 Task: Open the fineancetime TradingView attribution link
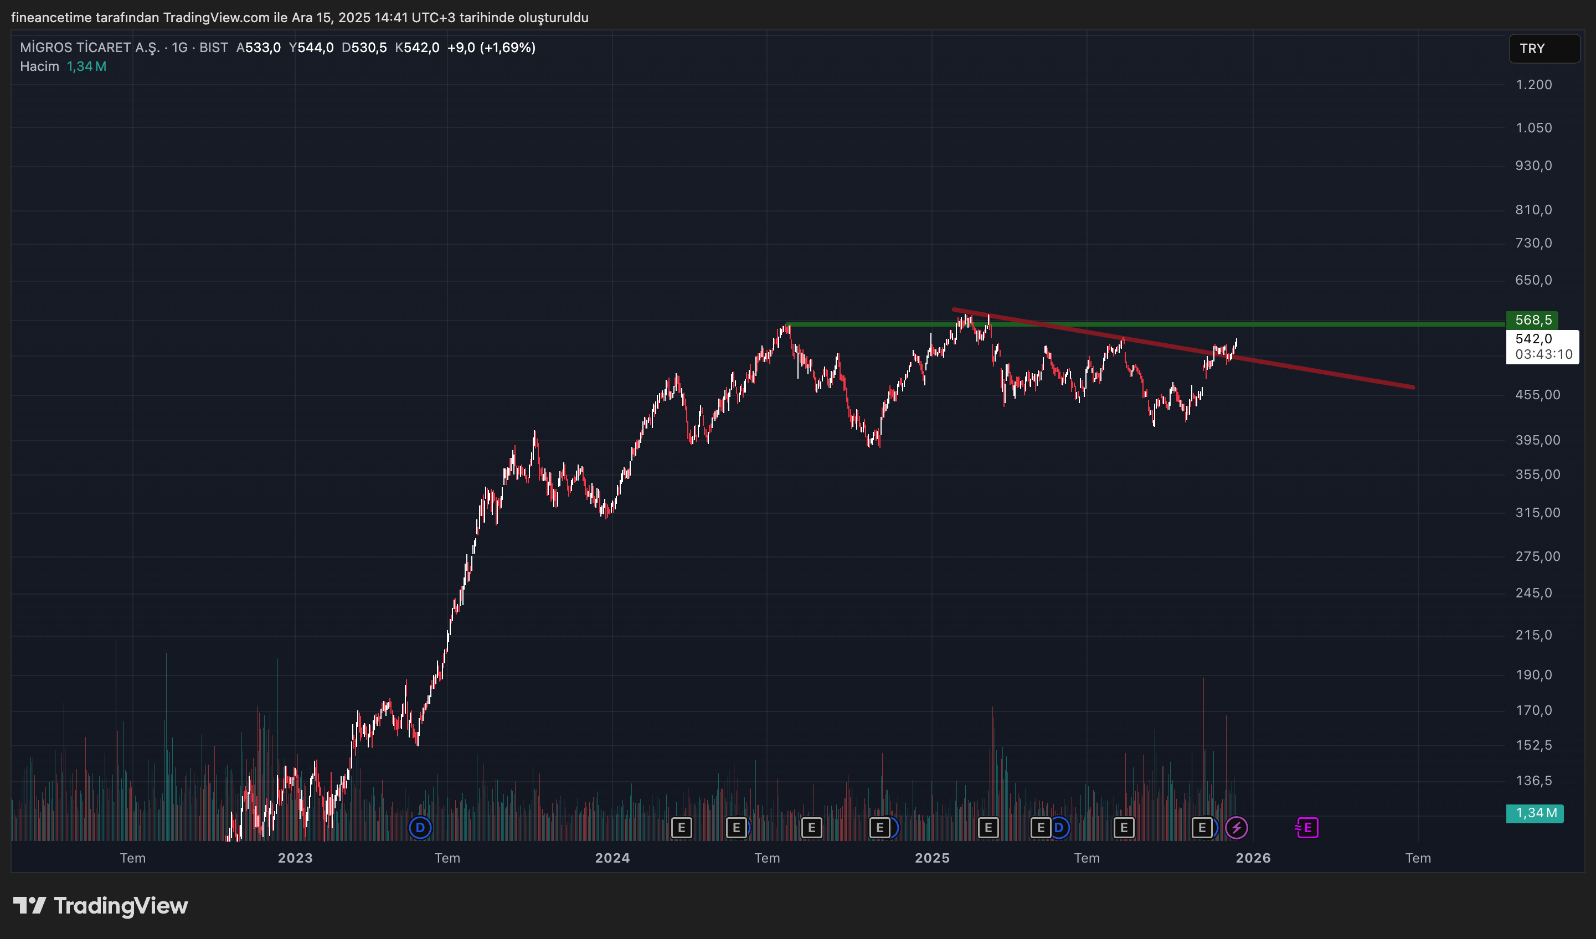click(x=301, y=18)
